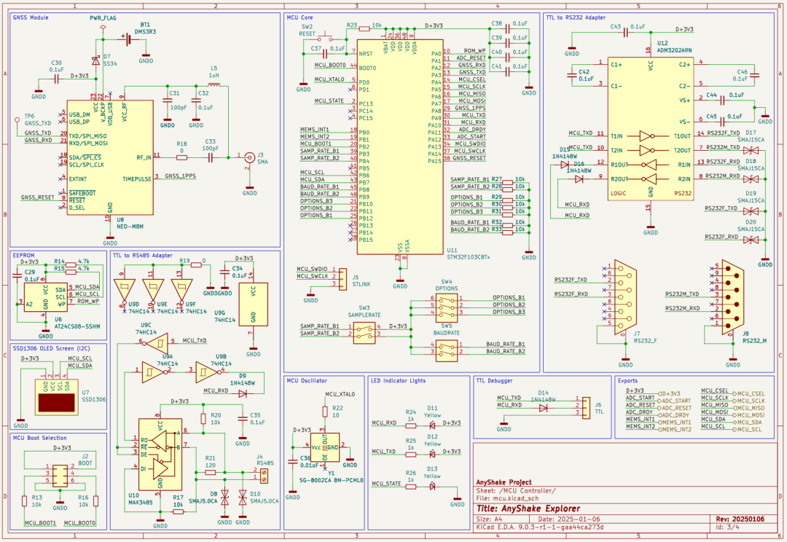Image resolution: width=787 pixels, height=542 pixels.
Task: Click the "Date: 2025-01-06" field
Action: coord(569,519)
